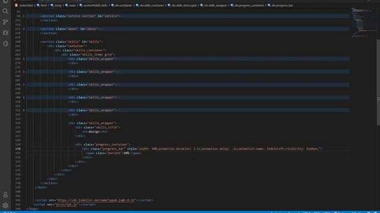
Task: Select the div.progress_container breadcrumb
Action: 247,5
